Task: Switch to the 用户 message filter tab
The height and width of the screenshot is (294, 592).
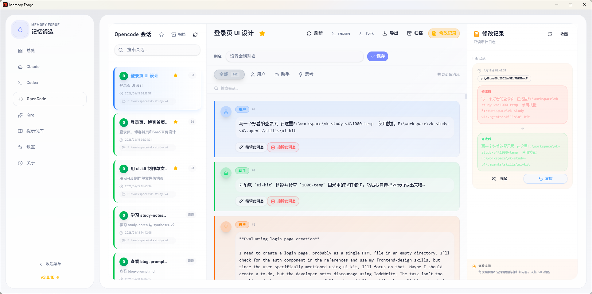Action: coord(258,74)
